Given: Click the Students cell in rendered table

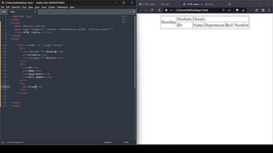Looking at the screenshot, I should click(184, 19).
